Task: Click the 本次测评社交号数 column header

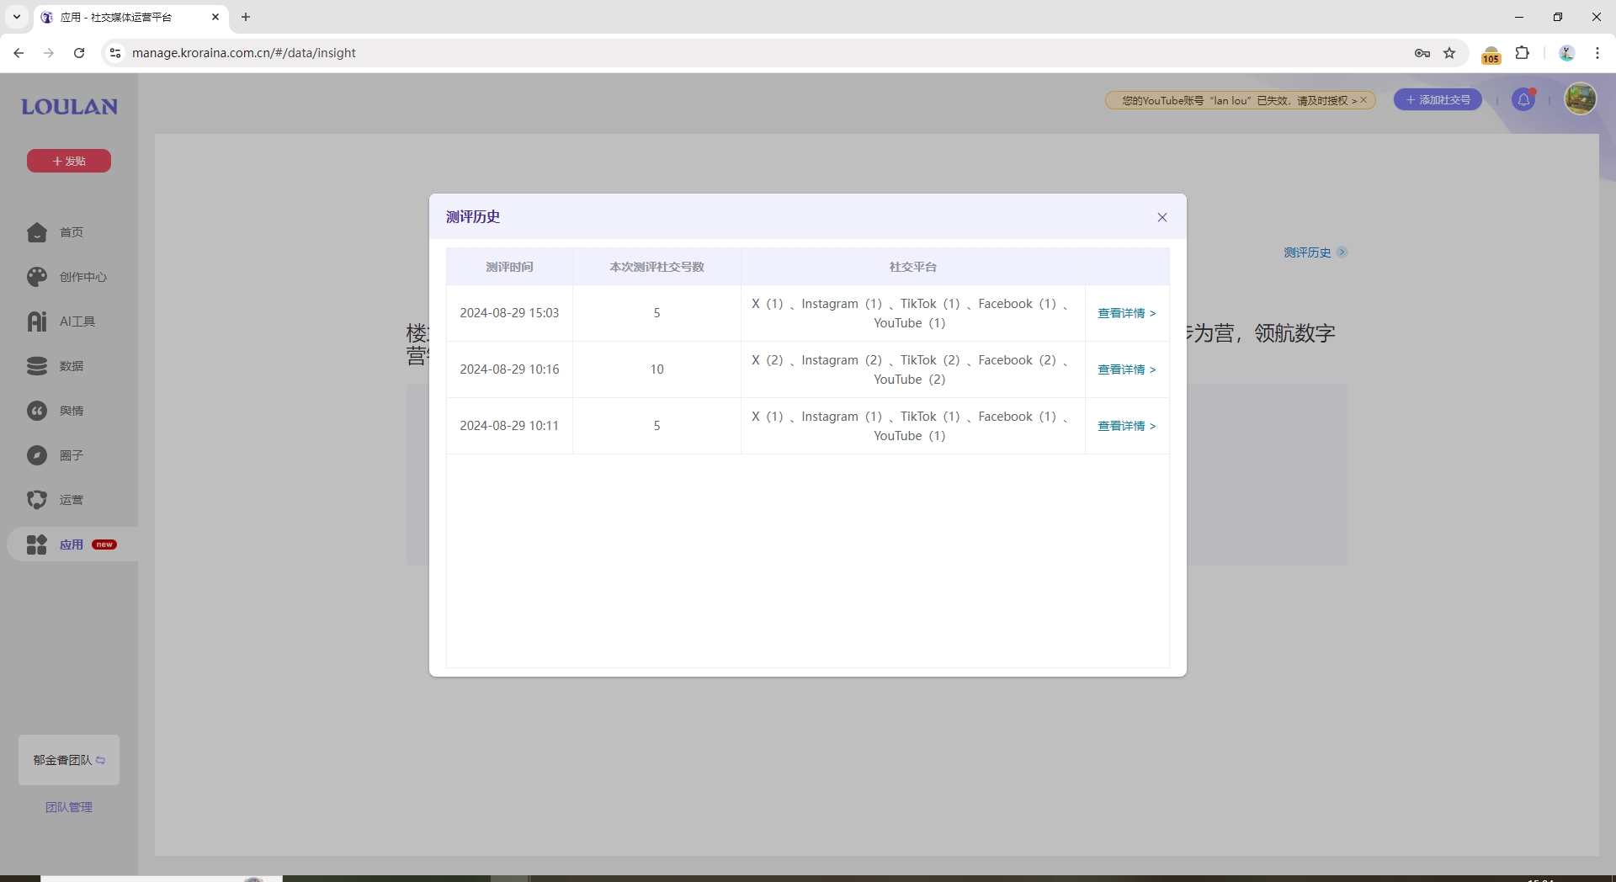Action: click(656, 267)
